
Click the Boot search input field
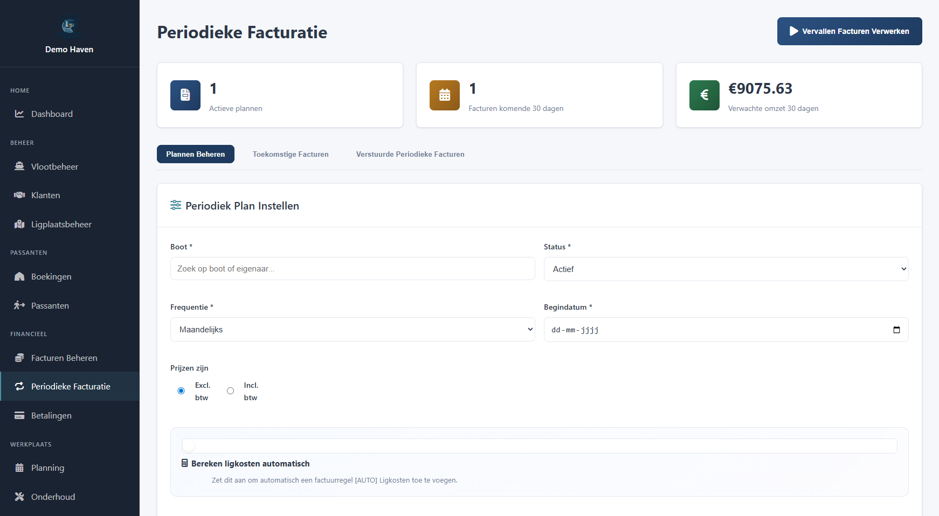point(353,268)
